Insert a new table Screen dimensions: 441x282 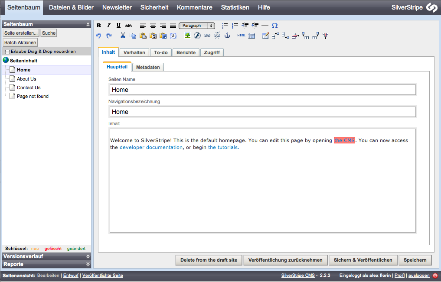pos(252,36)
